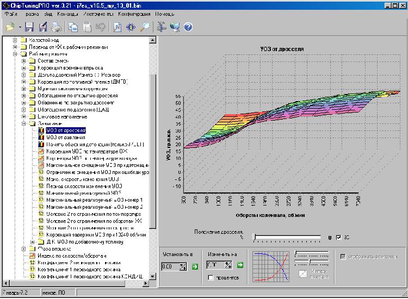Collapse the Зажигание folder in tree
This screenshot has height=299, width=408.
24,123
